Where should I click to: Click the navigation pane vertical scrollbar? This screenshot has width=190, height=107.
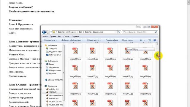click(64, 73)
